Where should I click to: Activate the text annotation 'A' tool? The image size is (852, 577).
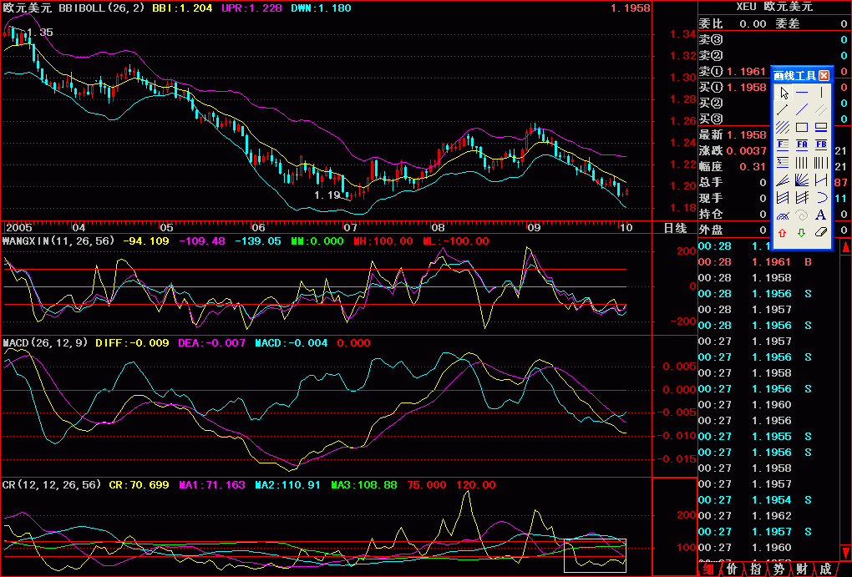click(x=821, y=215)
